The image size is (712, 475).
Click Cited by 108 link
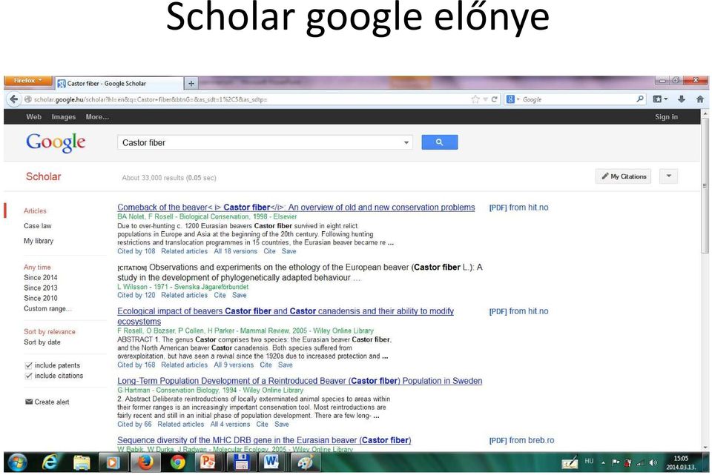click(136, 251)
